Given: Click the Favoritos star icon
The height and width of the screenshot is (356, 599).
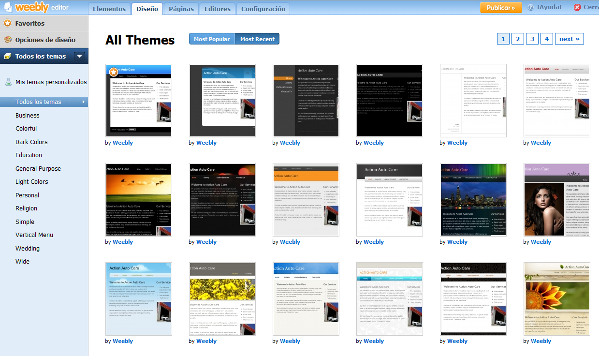Looking at the screenshot, I should pyautogui.click(x=7, y=23).
